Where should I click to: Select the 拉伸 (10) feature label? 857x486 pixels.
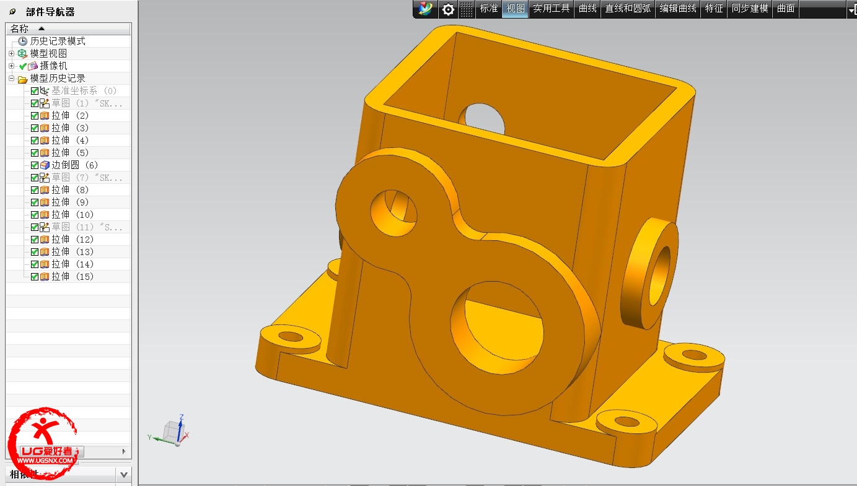[x=73, y=215]
